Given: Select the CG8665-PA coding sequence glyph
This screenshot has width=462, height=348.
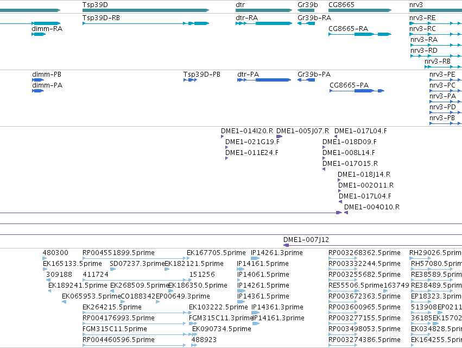Looking at the screenshot, I should click(357, 91).
